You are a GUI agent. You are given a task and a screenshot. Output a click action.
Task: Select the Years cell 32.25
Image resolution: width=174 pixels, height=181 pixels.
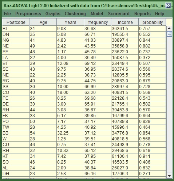[x=70, y=133]
